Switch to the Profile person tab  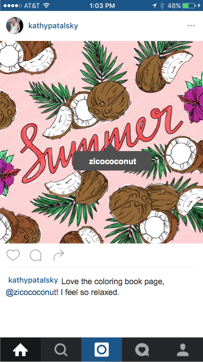183,349
